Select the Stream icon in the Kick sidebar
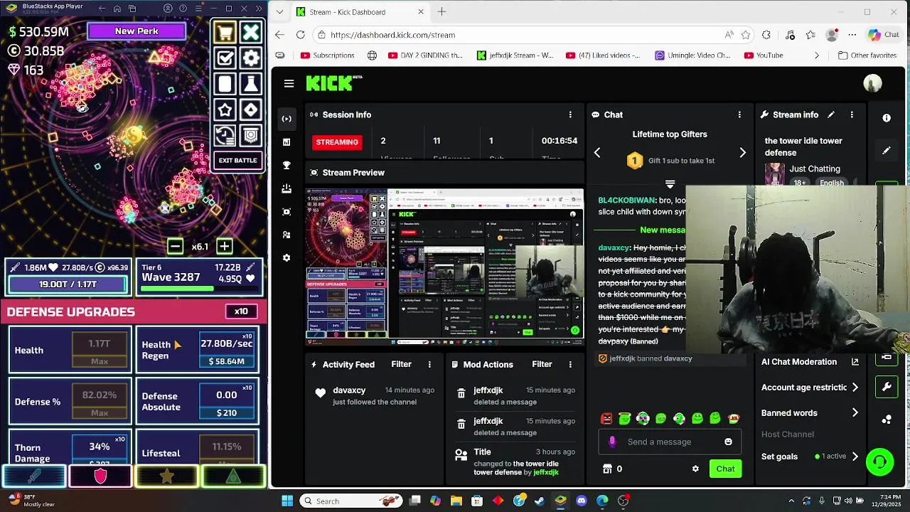The image size is (910, 512). [x=287, y=119]
